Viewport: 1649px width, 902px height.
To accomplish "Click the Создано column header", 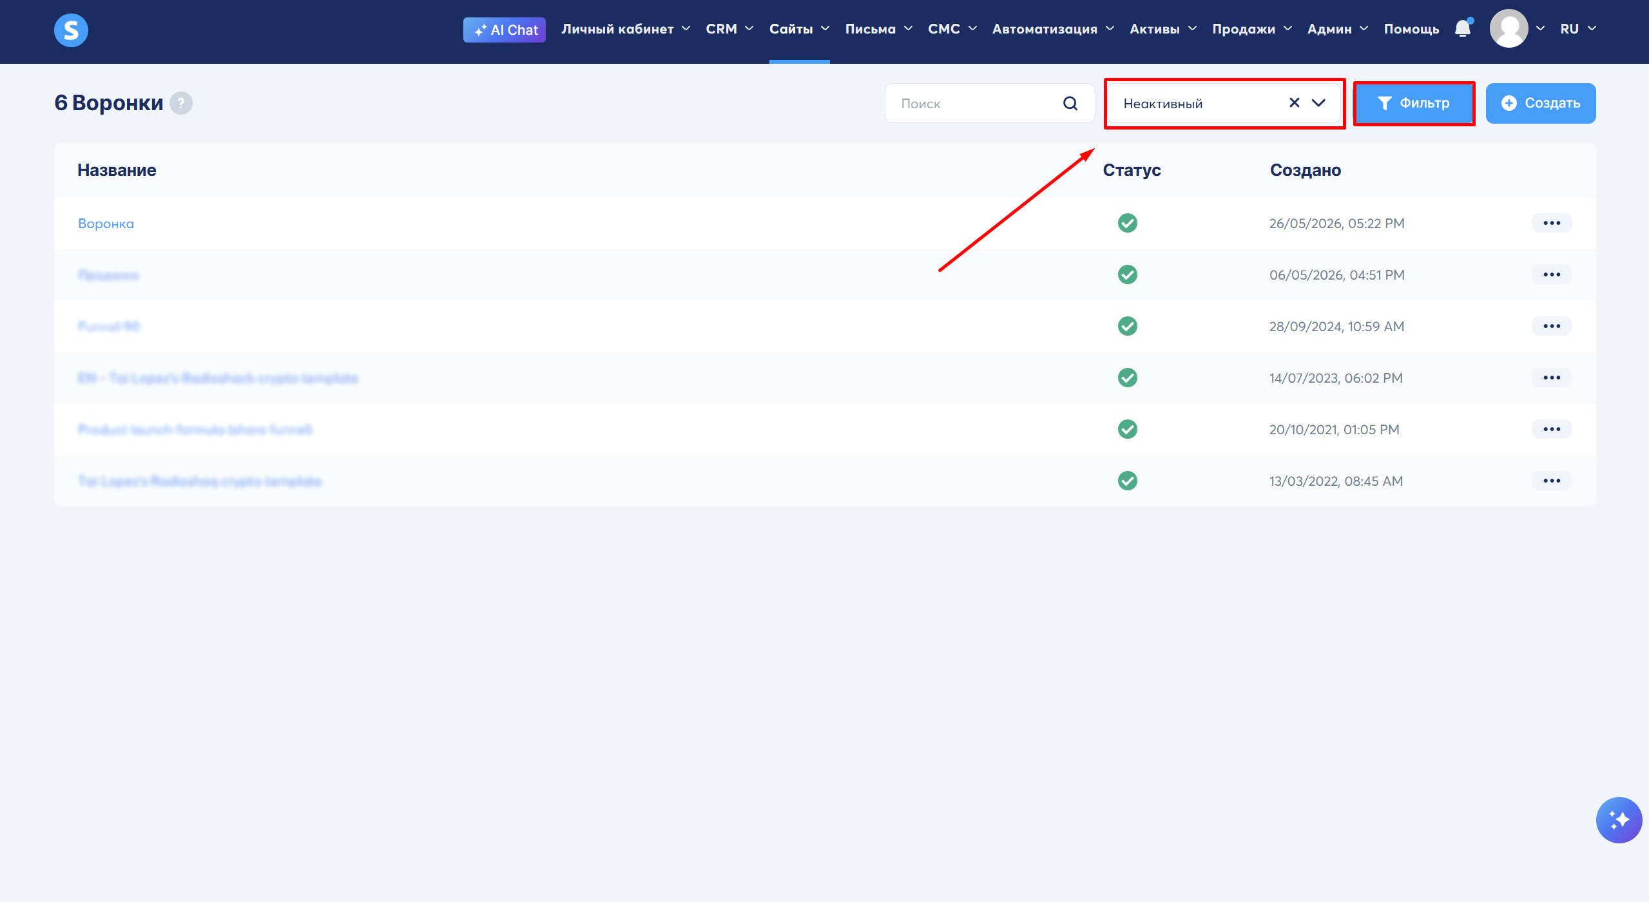I will tap(1305, 170).
